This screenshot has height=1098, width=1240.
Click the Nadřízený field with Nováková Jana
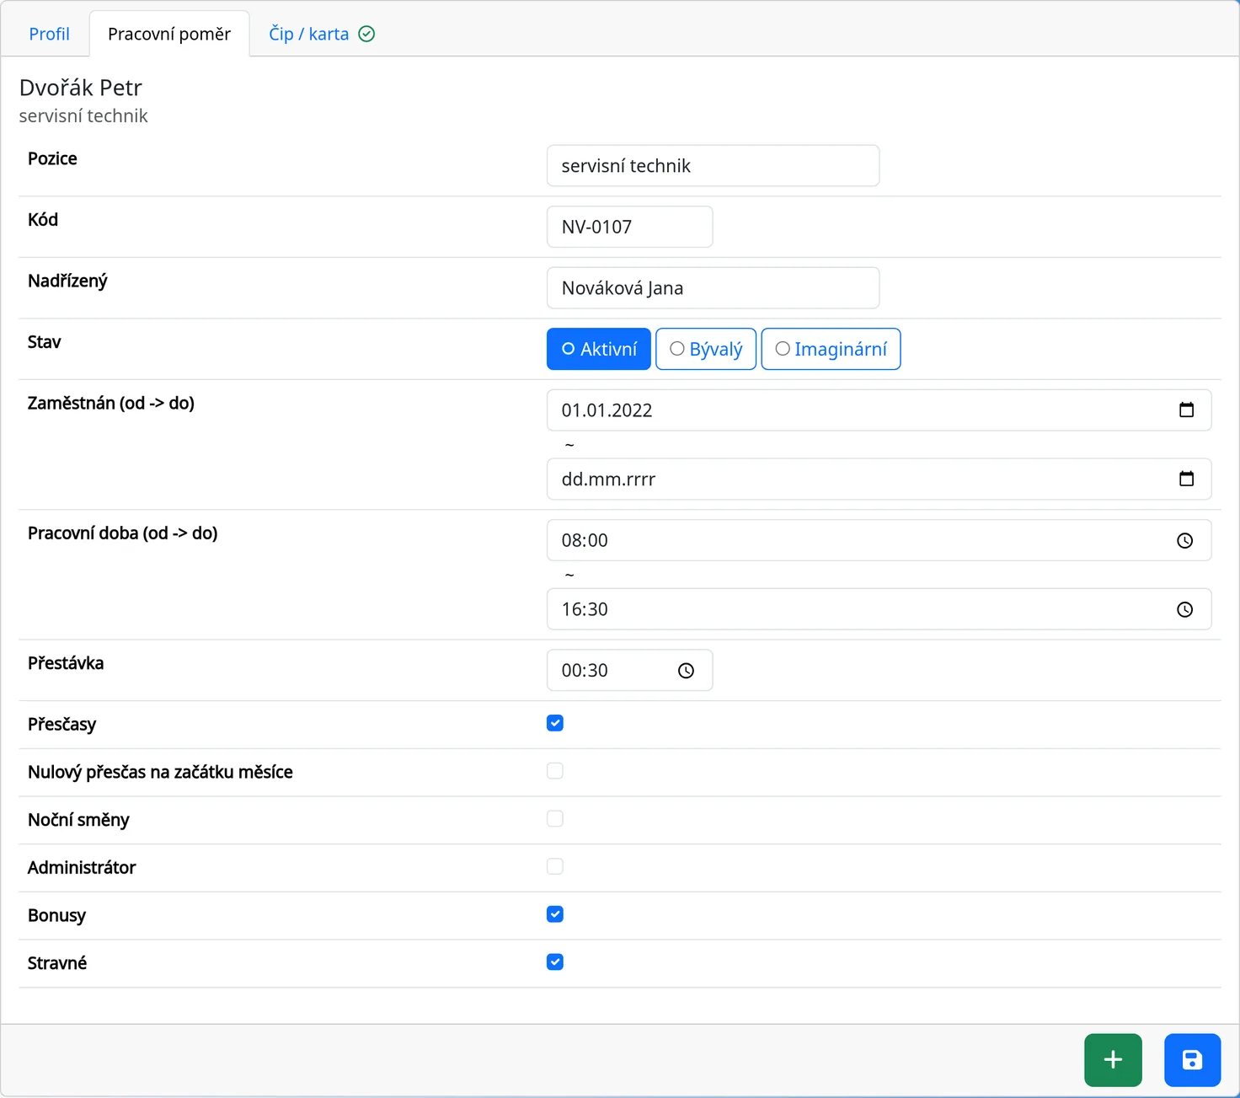(x=713, y=288)
